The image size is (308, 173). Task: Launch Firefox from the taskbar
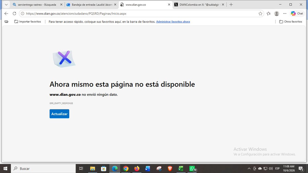pos(137,168)
